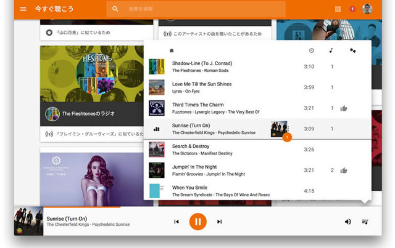Viewport: 395px width, 248px height.
Task: Click the 4:15 duration for When You Smile
Action: [x=309, y=191]
